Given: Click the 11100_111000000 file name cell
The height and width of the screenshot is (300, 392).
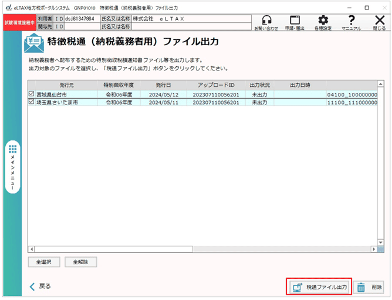Looking at the screenshot, I should (352, 102).
